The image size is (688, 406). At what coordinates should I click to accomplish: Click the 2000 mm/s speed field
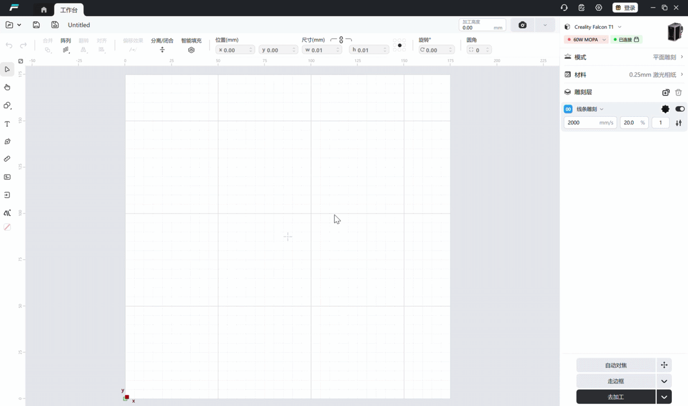[590, 123]
